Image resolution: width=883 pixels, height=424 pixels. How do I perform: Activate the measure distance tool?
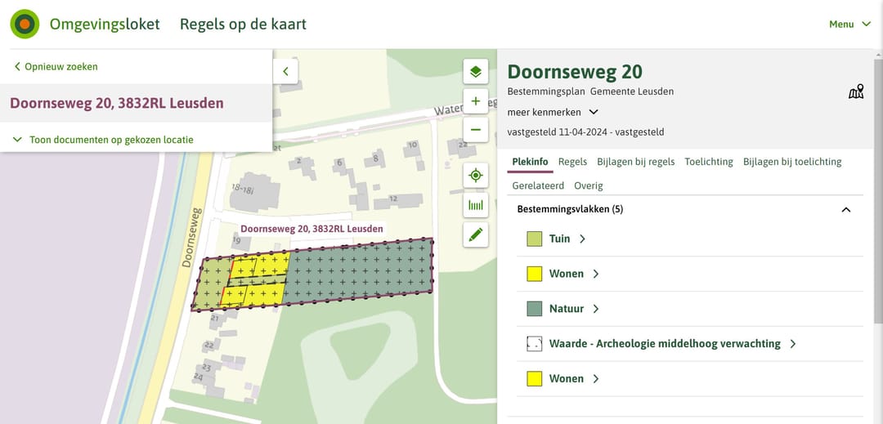tap(476, 205)
